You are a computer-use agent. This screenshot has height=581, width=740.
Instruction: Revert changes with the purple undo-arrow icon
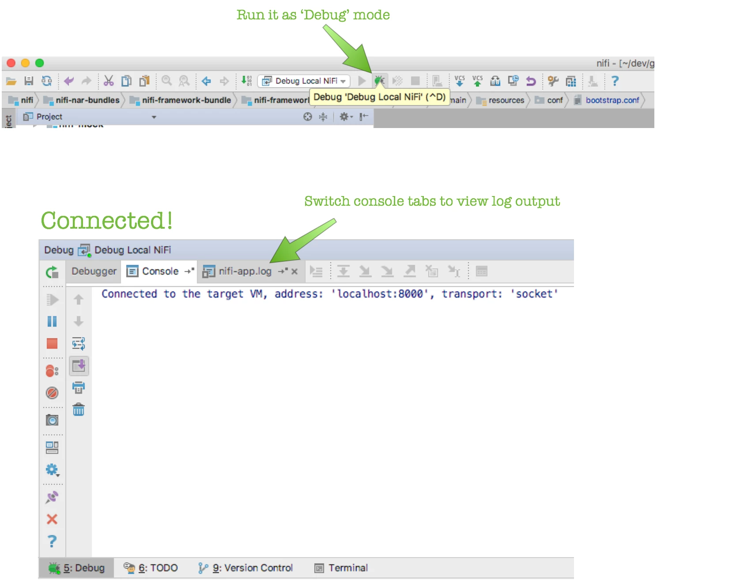[531, 81]
